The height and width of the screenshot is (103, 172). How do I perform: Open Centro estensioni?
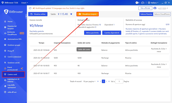click(14, 57)
